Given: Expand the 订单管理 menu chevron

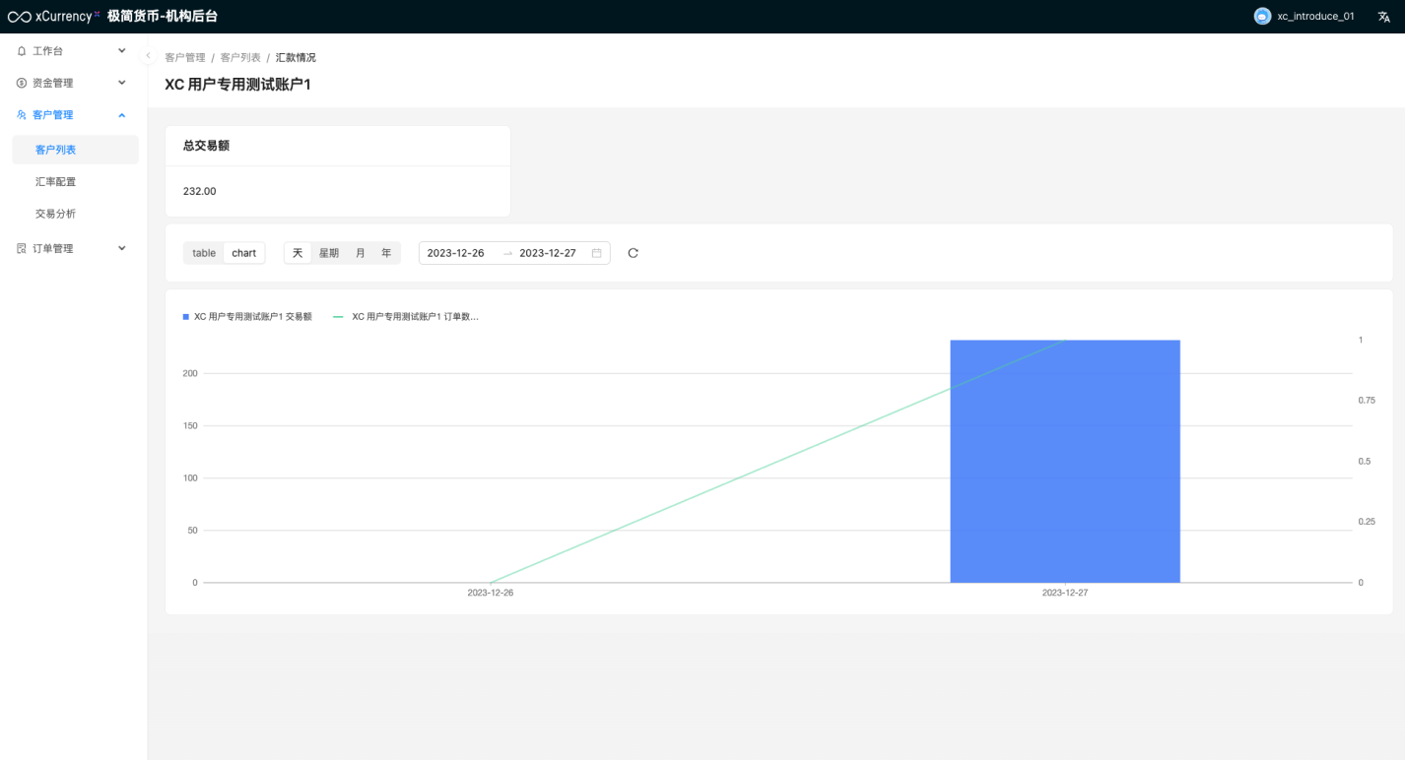Looking at the screenshot, I should coord(122,249).
